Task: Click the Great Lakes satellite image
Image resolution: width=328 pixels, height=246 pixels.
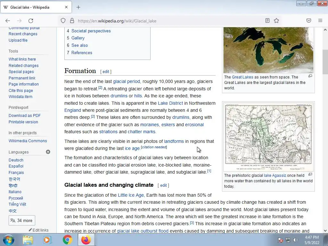Action: [268, 50]
